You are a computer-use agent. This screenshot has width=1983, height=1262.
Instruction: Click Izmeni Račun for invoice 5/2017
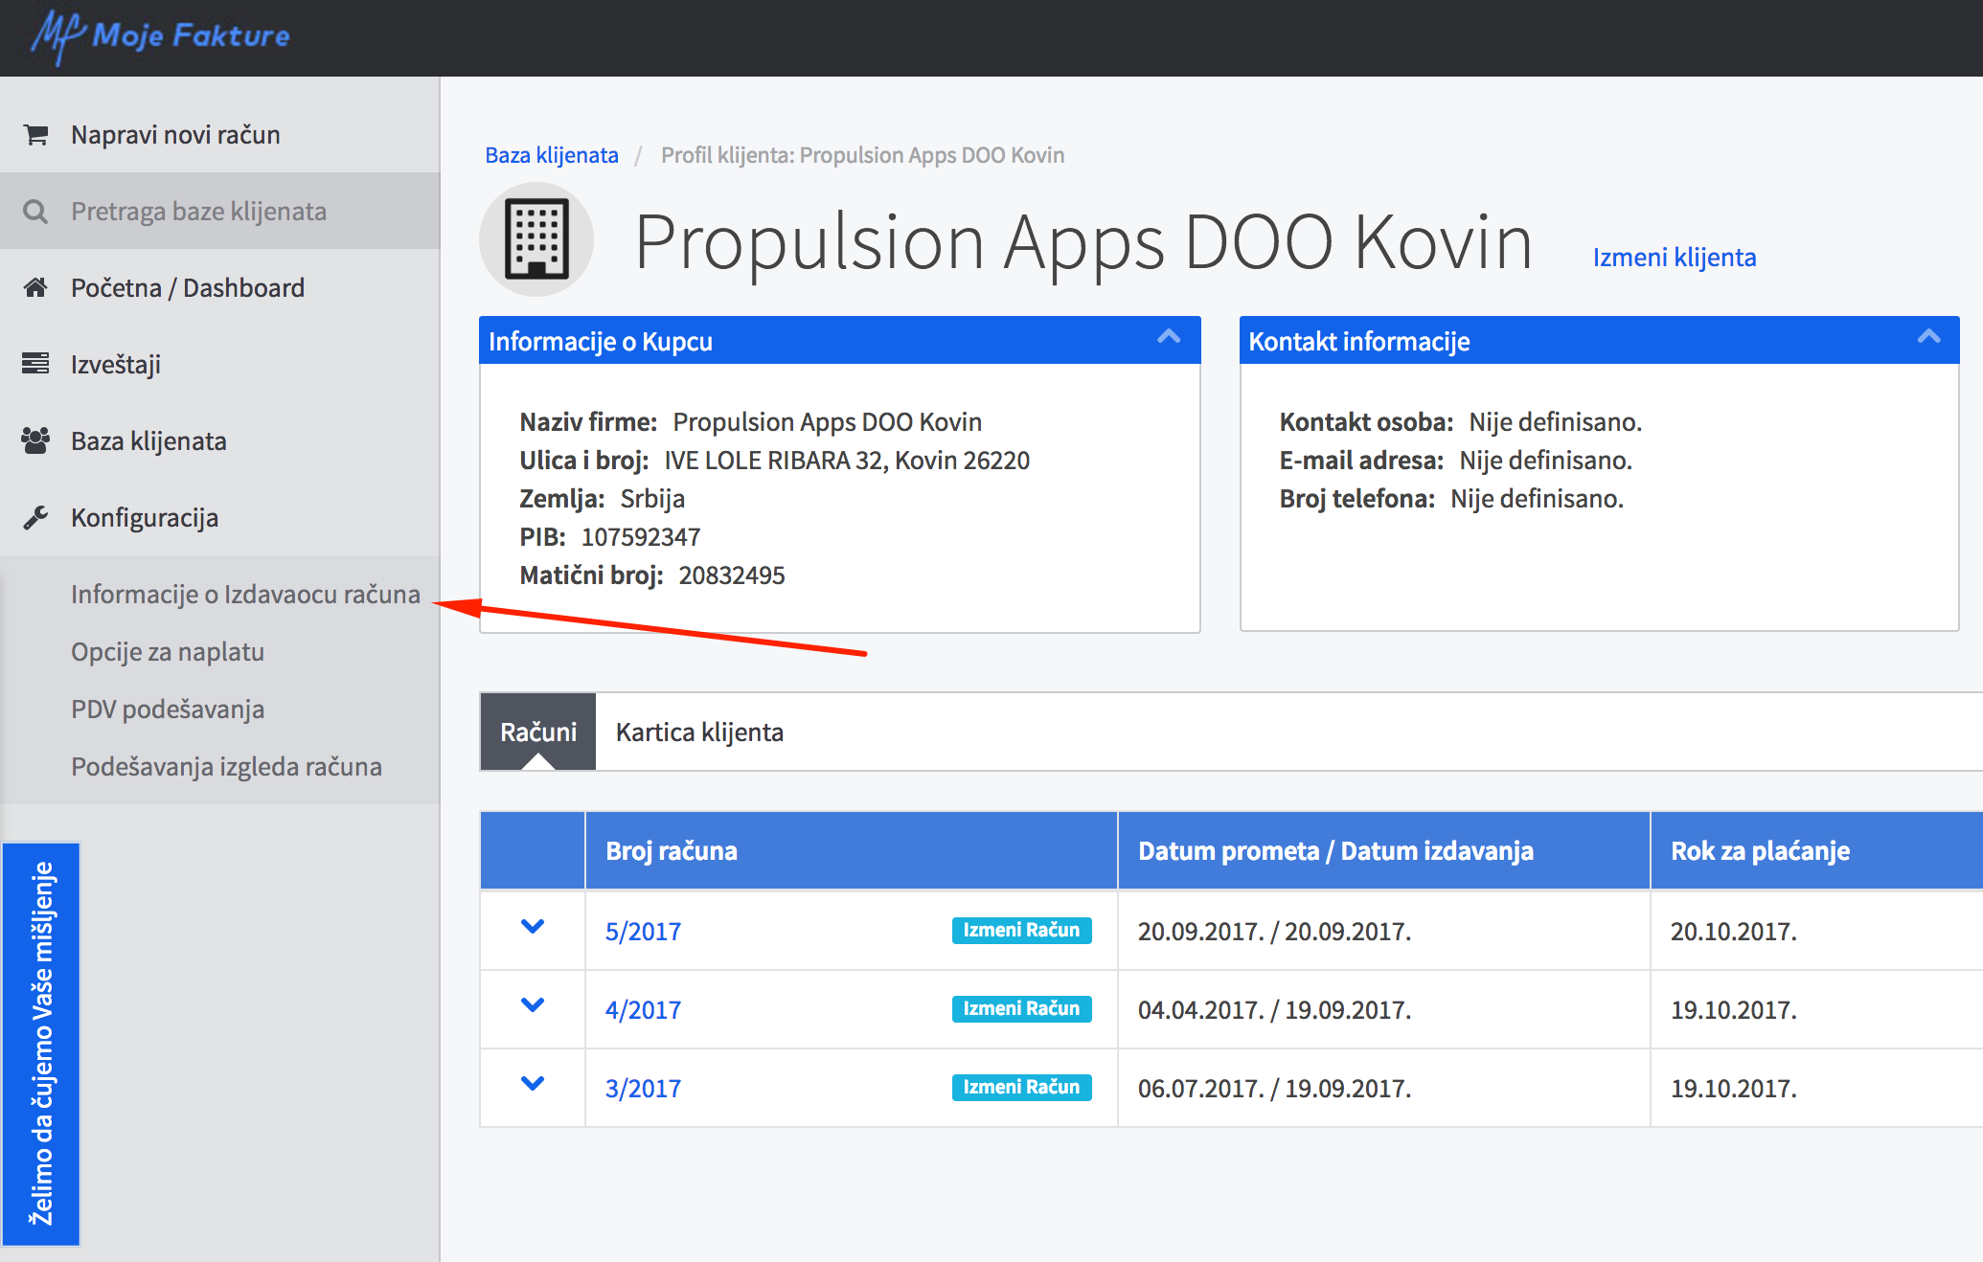(x=1021, y=931)
